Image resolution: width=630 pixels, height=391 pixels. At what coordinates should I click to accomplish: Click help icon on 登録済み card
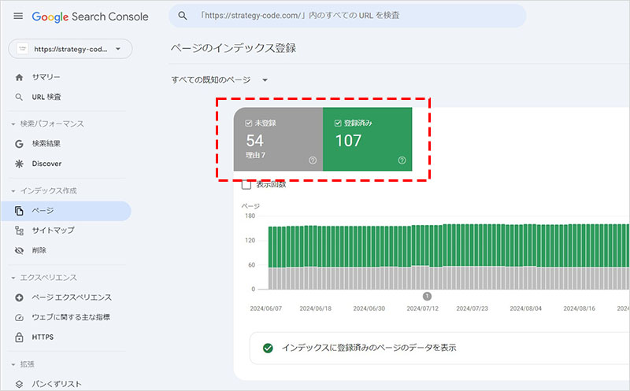[402, 160]
